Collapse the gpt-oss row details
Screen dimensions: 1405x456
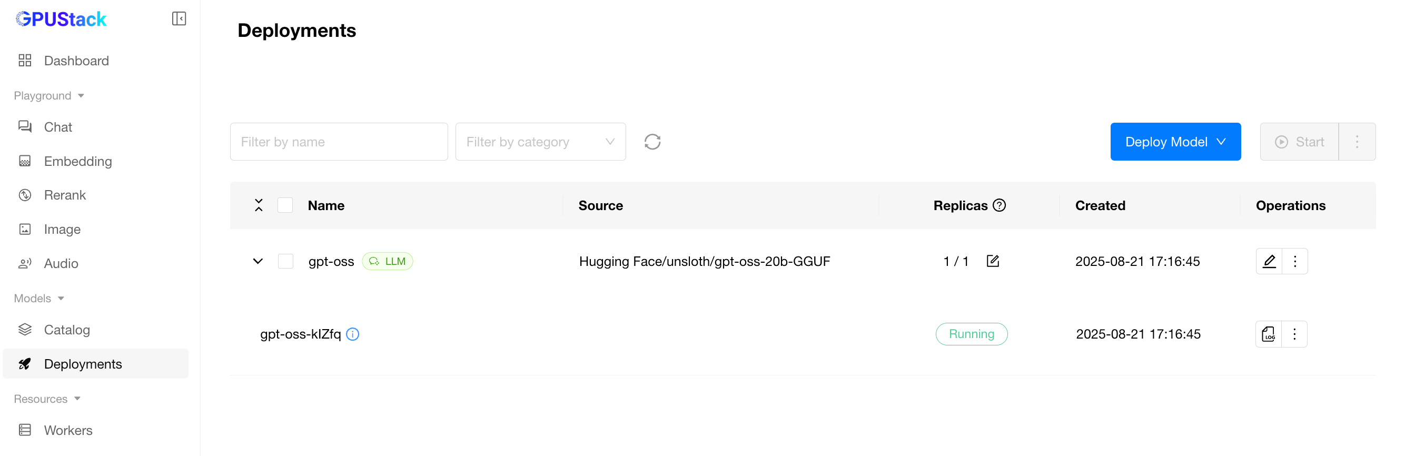[x=258, y=261]
